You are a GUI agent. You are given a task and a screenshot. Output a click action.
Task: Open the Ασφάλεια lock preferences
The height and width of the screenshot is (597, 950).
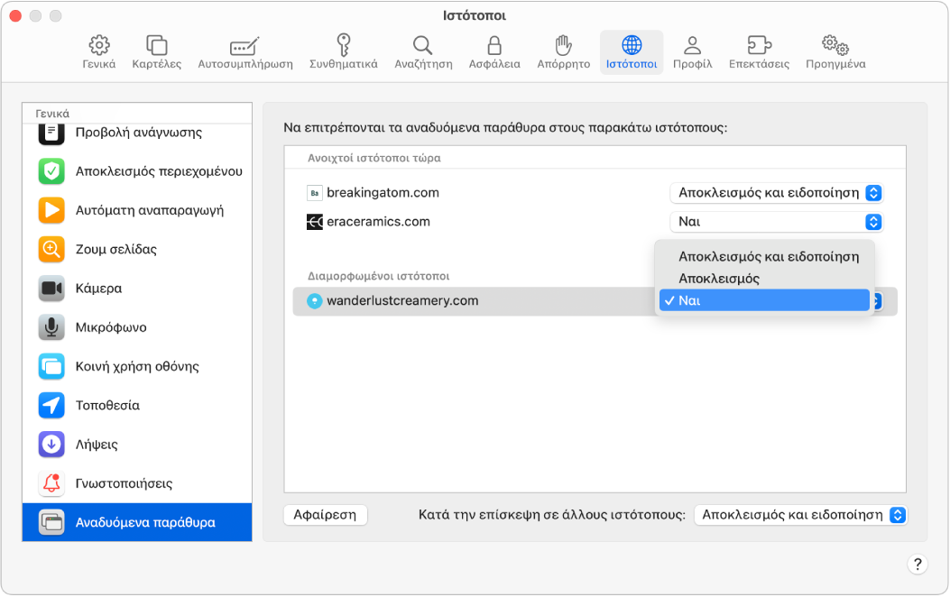pos(494,52)
